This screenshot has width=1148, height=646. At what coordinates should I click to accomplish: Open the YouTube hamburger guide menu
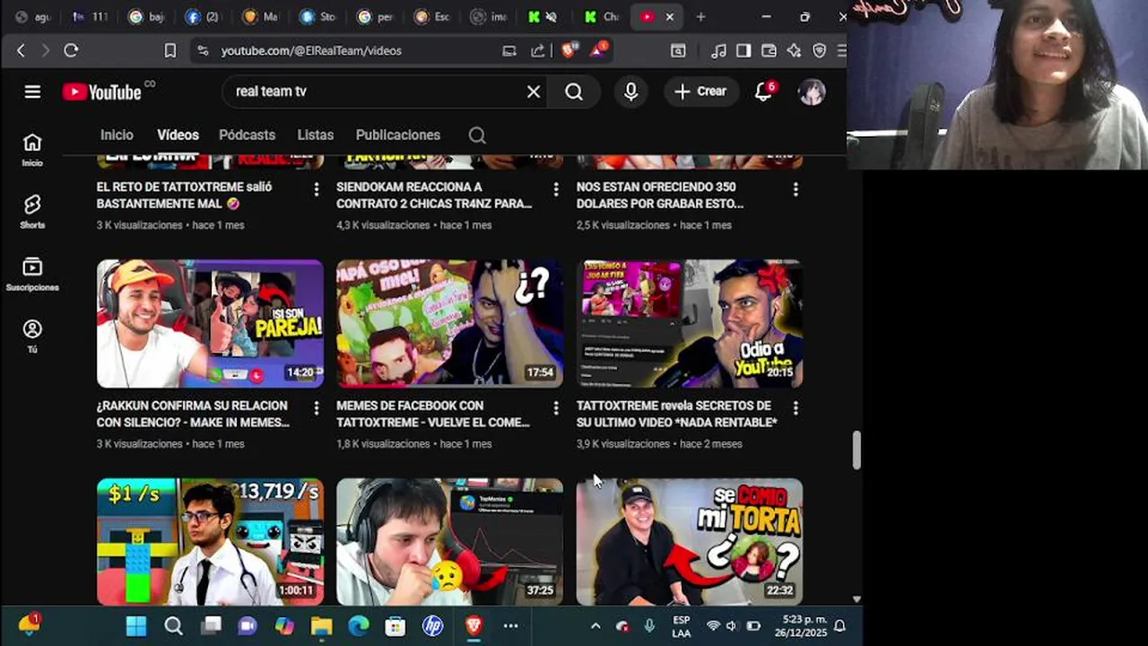pyautogui.click(x=32, y=92)
